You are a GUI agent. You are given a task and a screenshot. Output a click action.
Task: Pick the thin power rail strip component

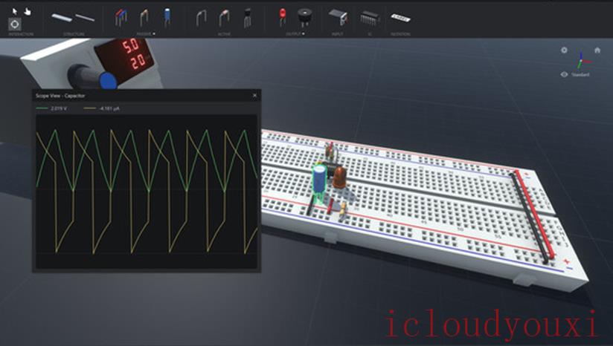click(85, 18)
